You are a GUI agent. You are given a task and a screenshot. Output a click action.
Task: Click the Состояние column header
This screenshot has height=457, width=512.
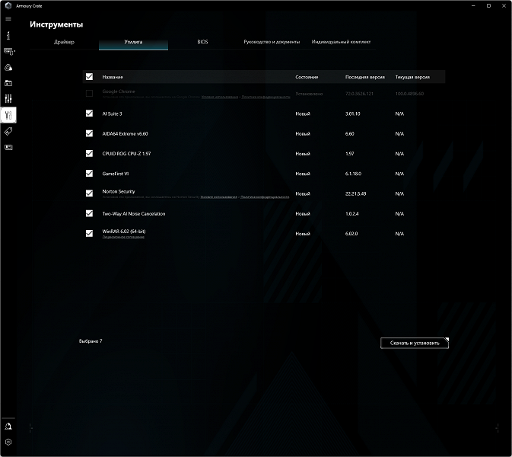307,77
